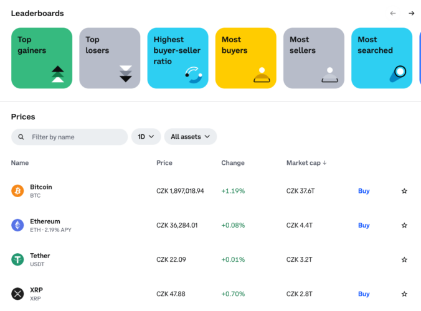Open Highest buyer-seller ratio card
The height and width of the screenshot is (311, 421).
(x=177, y=58)
